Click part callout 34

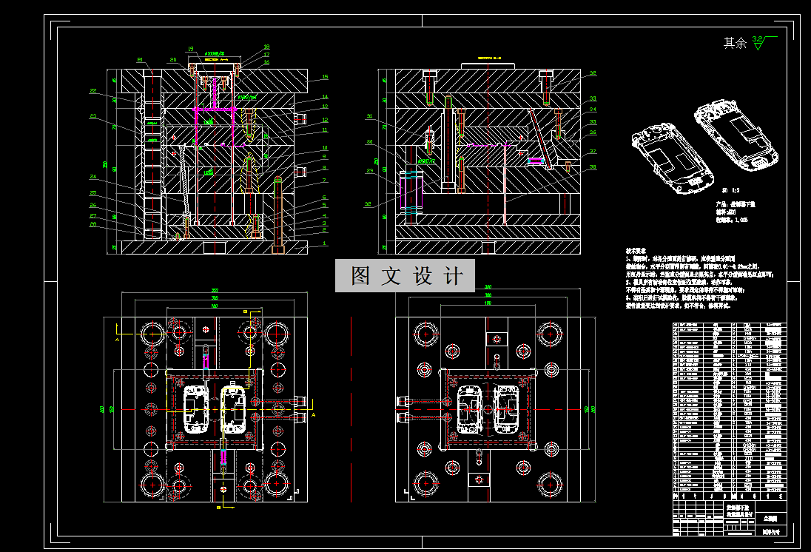(x=593, y=110)
